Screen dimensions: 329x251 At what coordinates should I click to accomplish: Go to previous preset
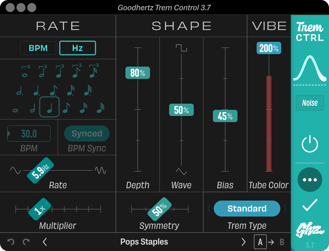pos(45,242)
